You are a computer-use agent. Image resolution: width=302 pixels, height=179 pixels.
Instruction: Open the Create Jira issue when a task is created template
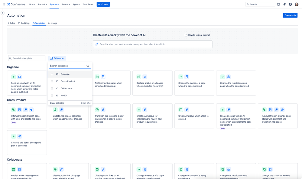click(194, 116)
